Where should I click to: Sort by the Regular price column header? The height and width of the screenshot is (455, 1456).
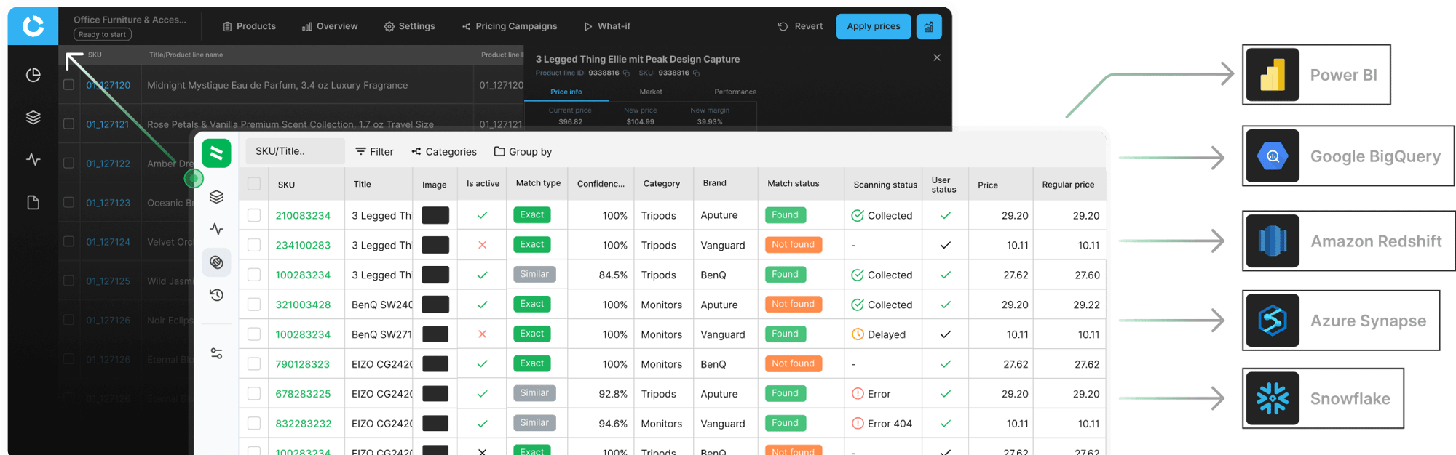coord(1068,185)
